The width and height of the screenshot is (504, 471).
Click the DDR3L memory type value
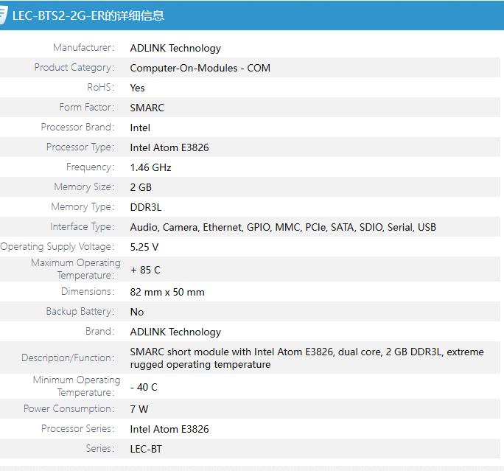(x=145, y=207)
